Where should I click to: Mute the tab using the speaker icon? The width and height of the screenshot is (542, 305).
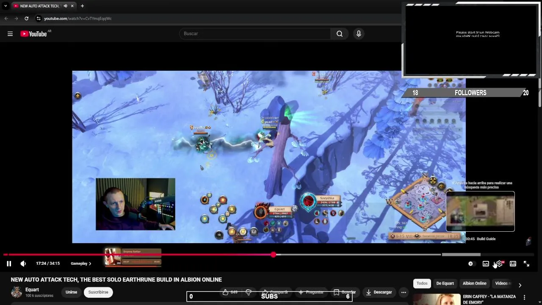click(65, 6)
